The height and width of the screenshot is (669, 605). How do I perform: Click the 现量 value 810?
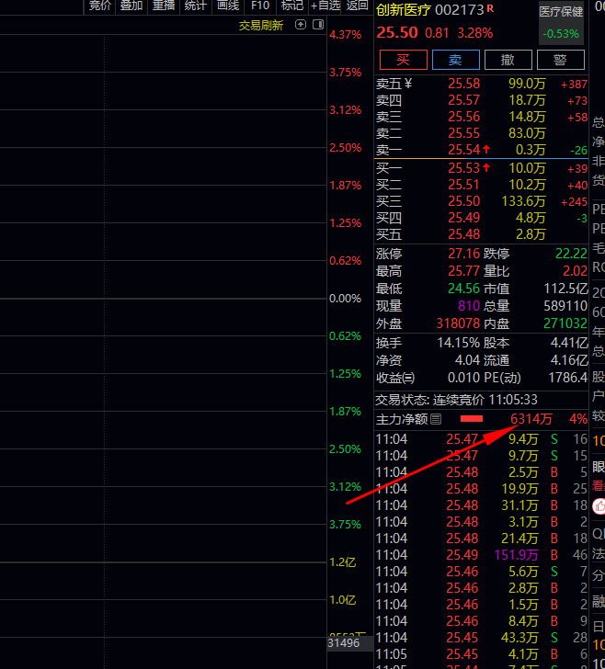[469, 306]
